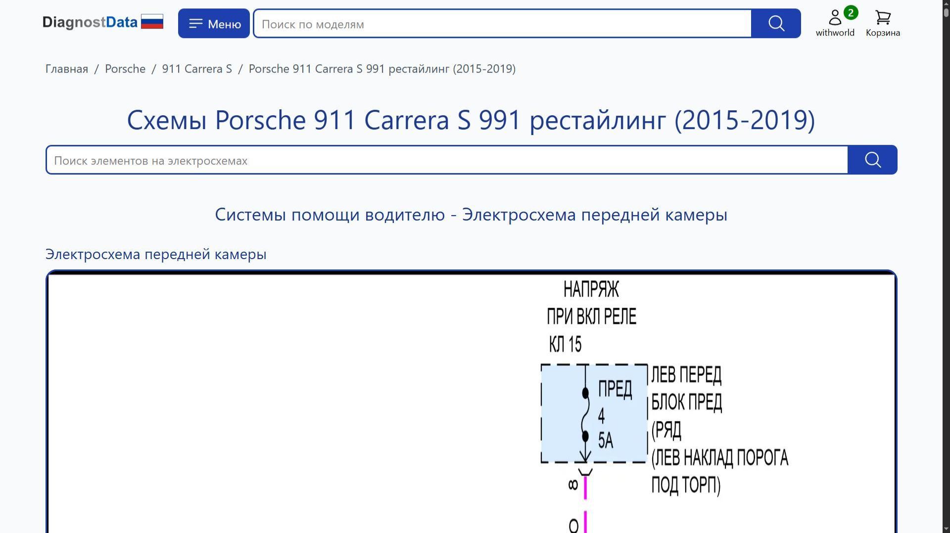Click the Электросхема передней камеры subheading
This screenshot has height=533, width=950.
[x=156, y=254]
